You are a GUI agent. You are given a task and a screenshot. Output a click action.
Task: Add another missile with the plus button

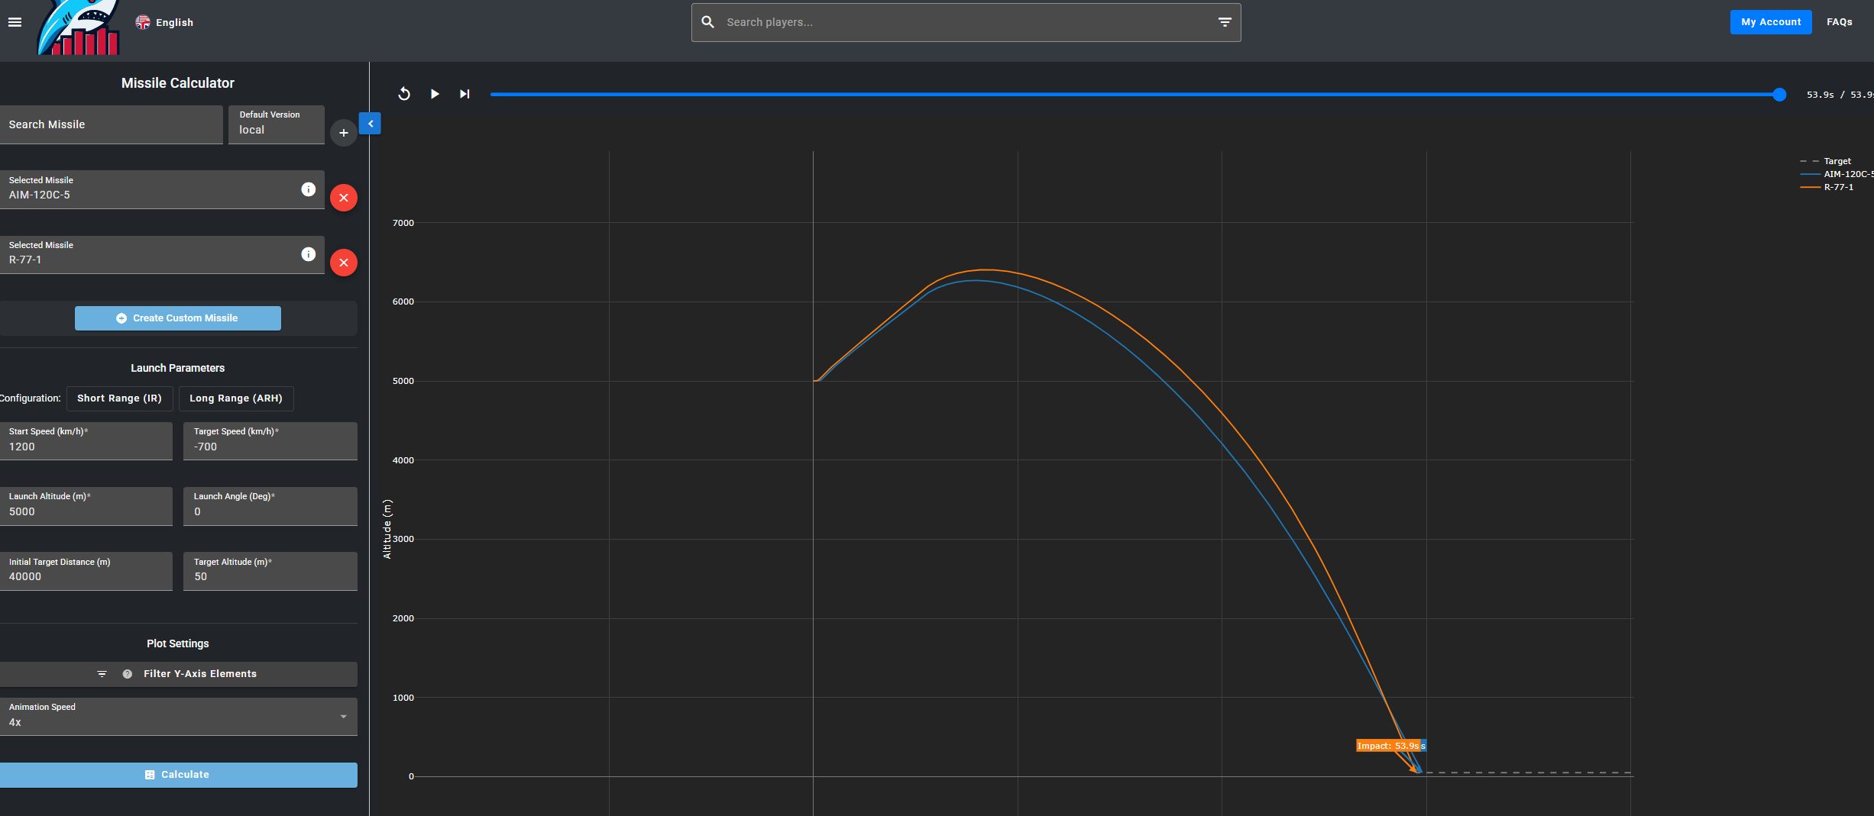click(x=344, y=133)
